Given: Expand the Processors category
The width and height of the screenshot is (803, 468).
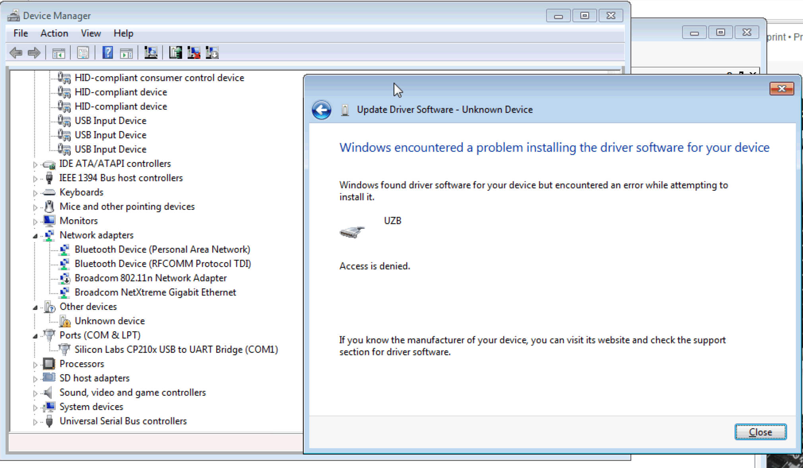Looking at the screenshot, I should pyautogui.click(x=35, y=364).
